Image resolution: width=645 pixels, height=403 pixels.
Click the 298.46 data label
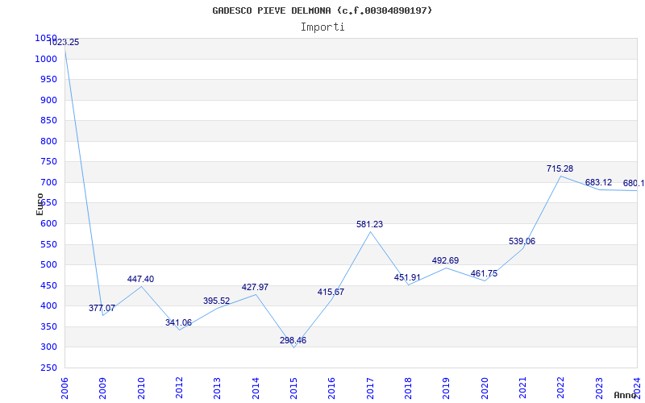click(x=293, y=340)
